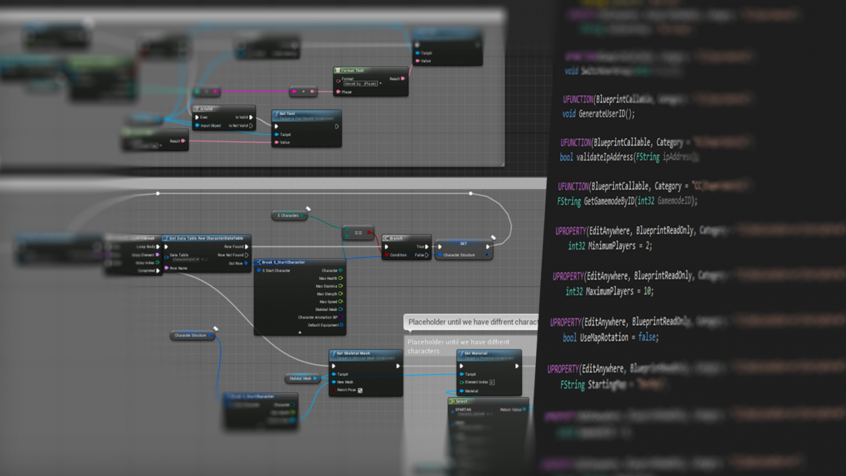846x476 pixels.
Task: Select the Branch node header
Action: click(406, 238)
